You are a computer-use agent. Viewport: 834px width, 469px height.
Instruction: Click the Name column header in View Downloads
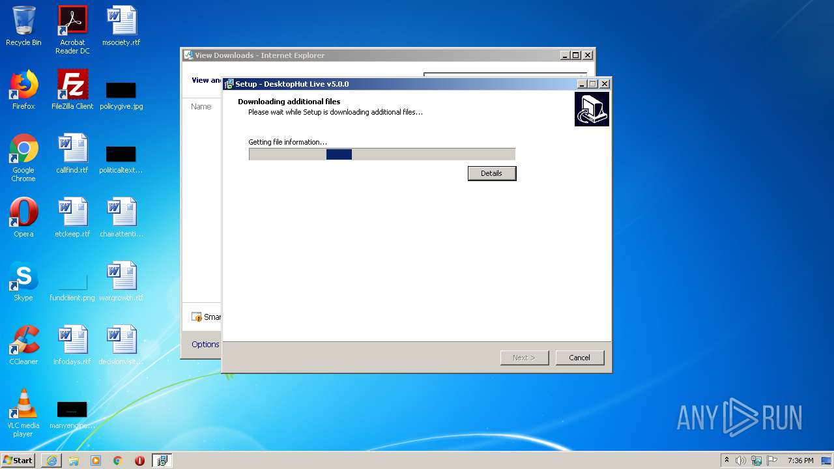201,106
